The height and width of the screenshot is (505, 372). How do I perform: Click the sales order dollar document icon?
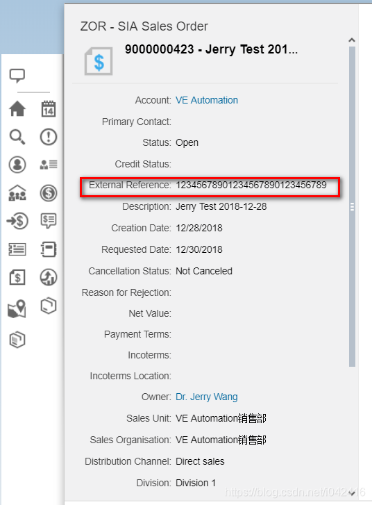click(x=99, y=61)
